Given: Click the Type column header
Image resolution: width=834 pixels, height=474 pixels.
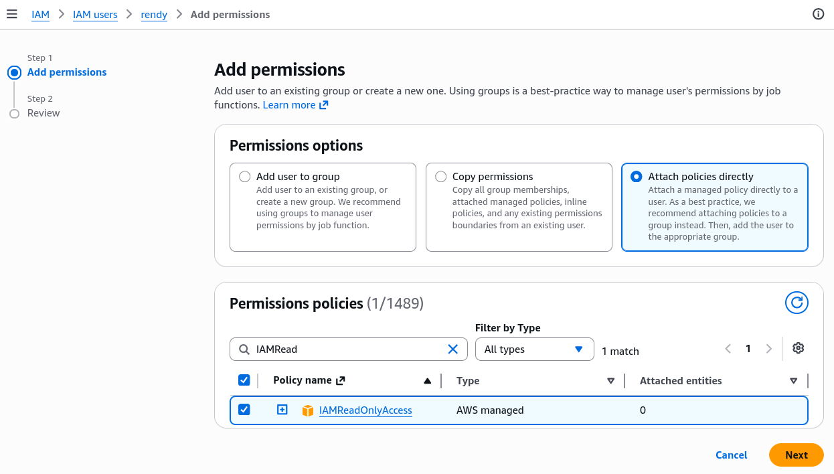Looking at the screenshot, I should tap(468, 381).
